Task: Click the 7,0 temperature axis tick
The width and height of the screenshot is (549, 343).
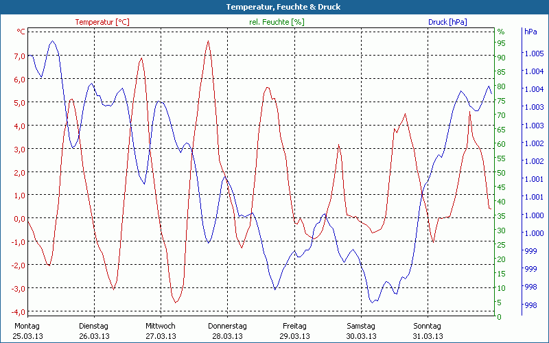Action: 19,56
